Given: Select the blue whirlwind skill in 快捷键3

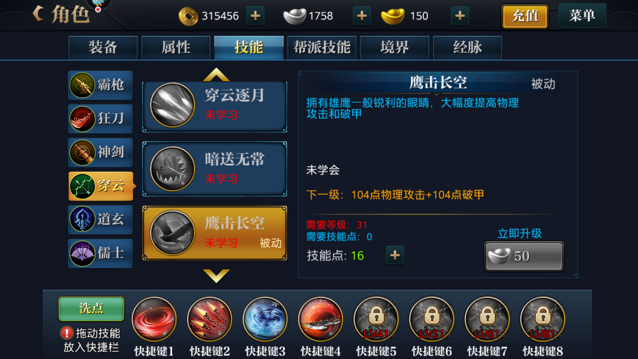Looking at the screenshot, I should click(x=265, y=320).
